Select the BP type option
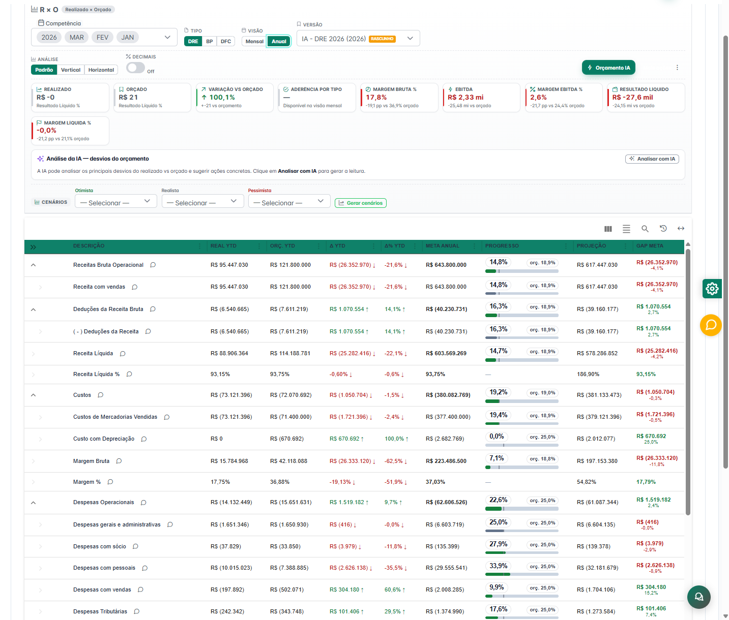 coord(210,42)
